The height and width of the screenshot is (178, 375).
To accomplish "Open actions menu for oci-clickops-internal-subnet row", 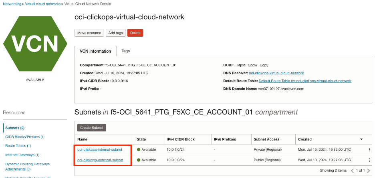I will tap(369, 150).
